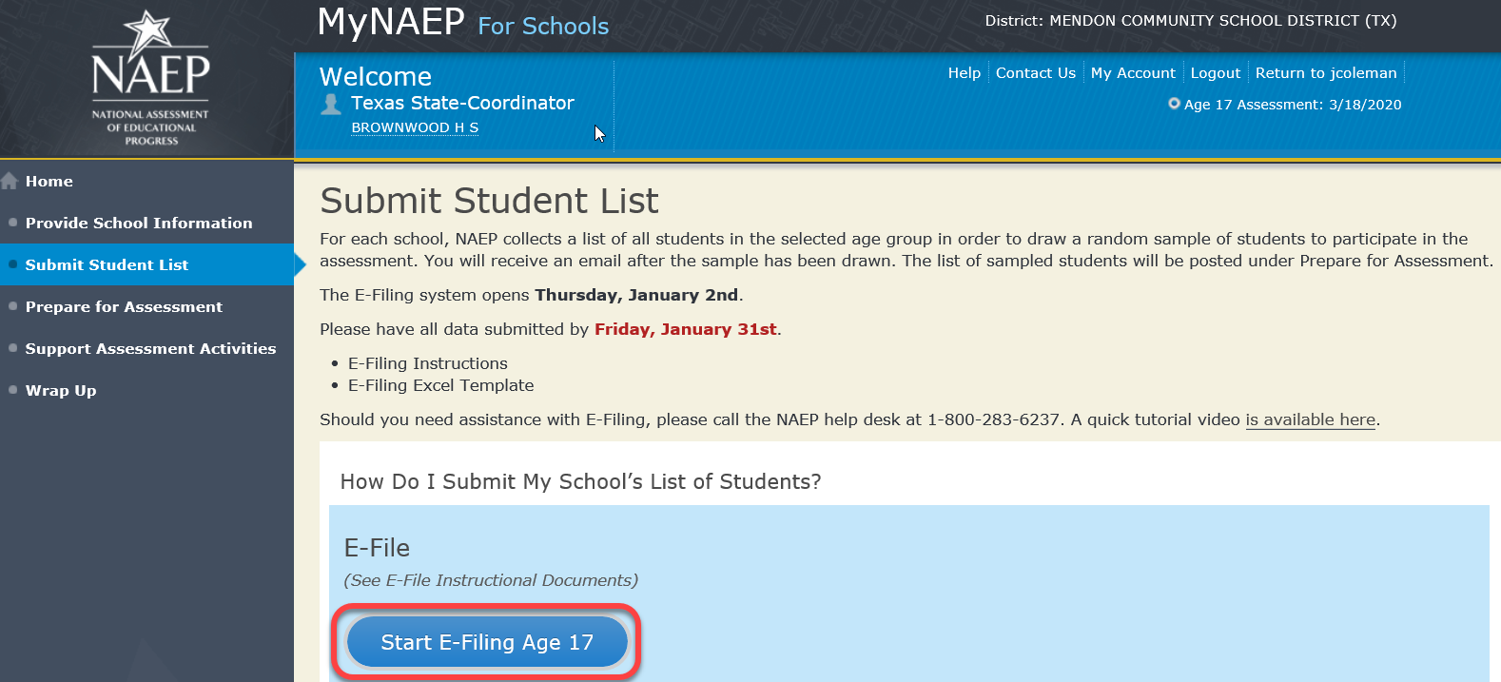Viewport: 1501px width, 682px height.
Task: Click Return to jcoleman link
Action: click(x=1325, y=73)
